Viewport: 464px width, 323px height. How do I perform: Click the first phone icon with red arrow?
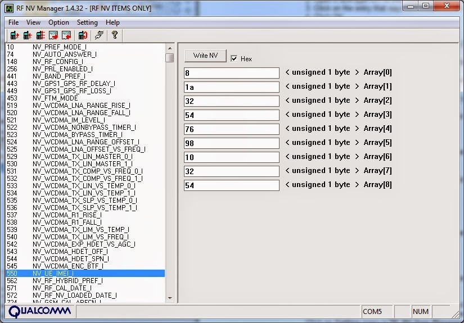14,35
